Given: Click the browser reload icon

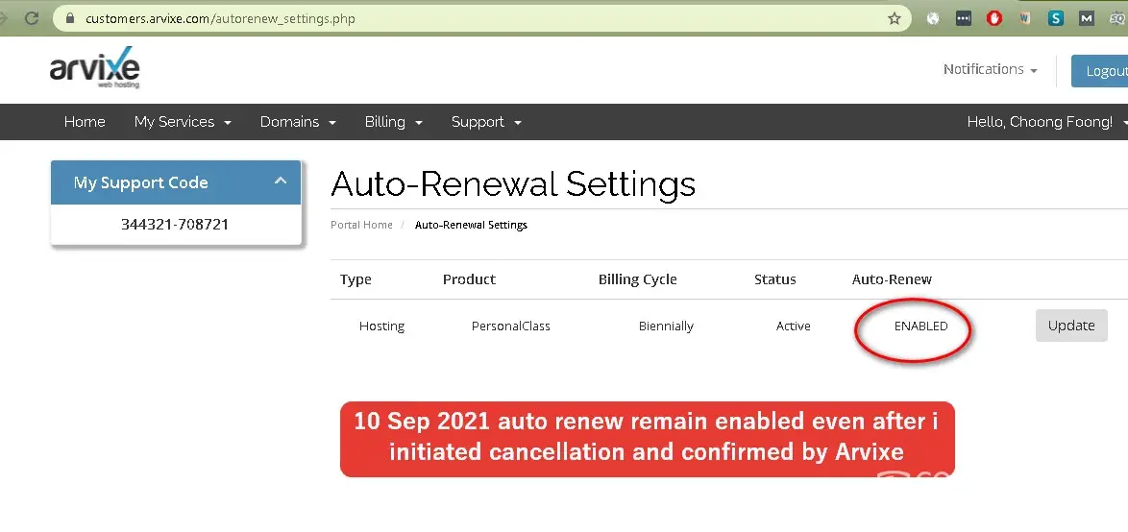Looking at the screenshot, I should (32, 18).
